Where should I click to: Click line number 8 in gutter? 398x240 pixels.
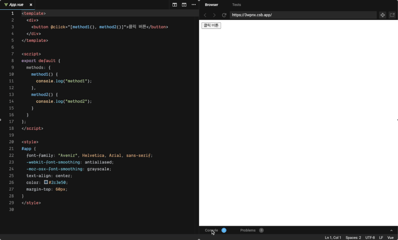point(12,61)
